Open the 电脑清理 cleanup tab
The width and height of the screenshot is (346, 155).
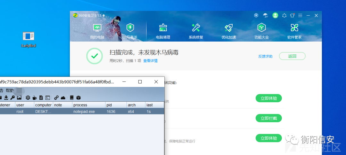click(x=163, y=31)
